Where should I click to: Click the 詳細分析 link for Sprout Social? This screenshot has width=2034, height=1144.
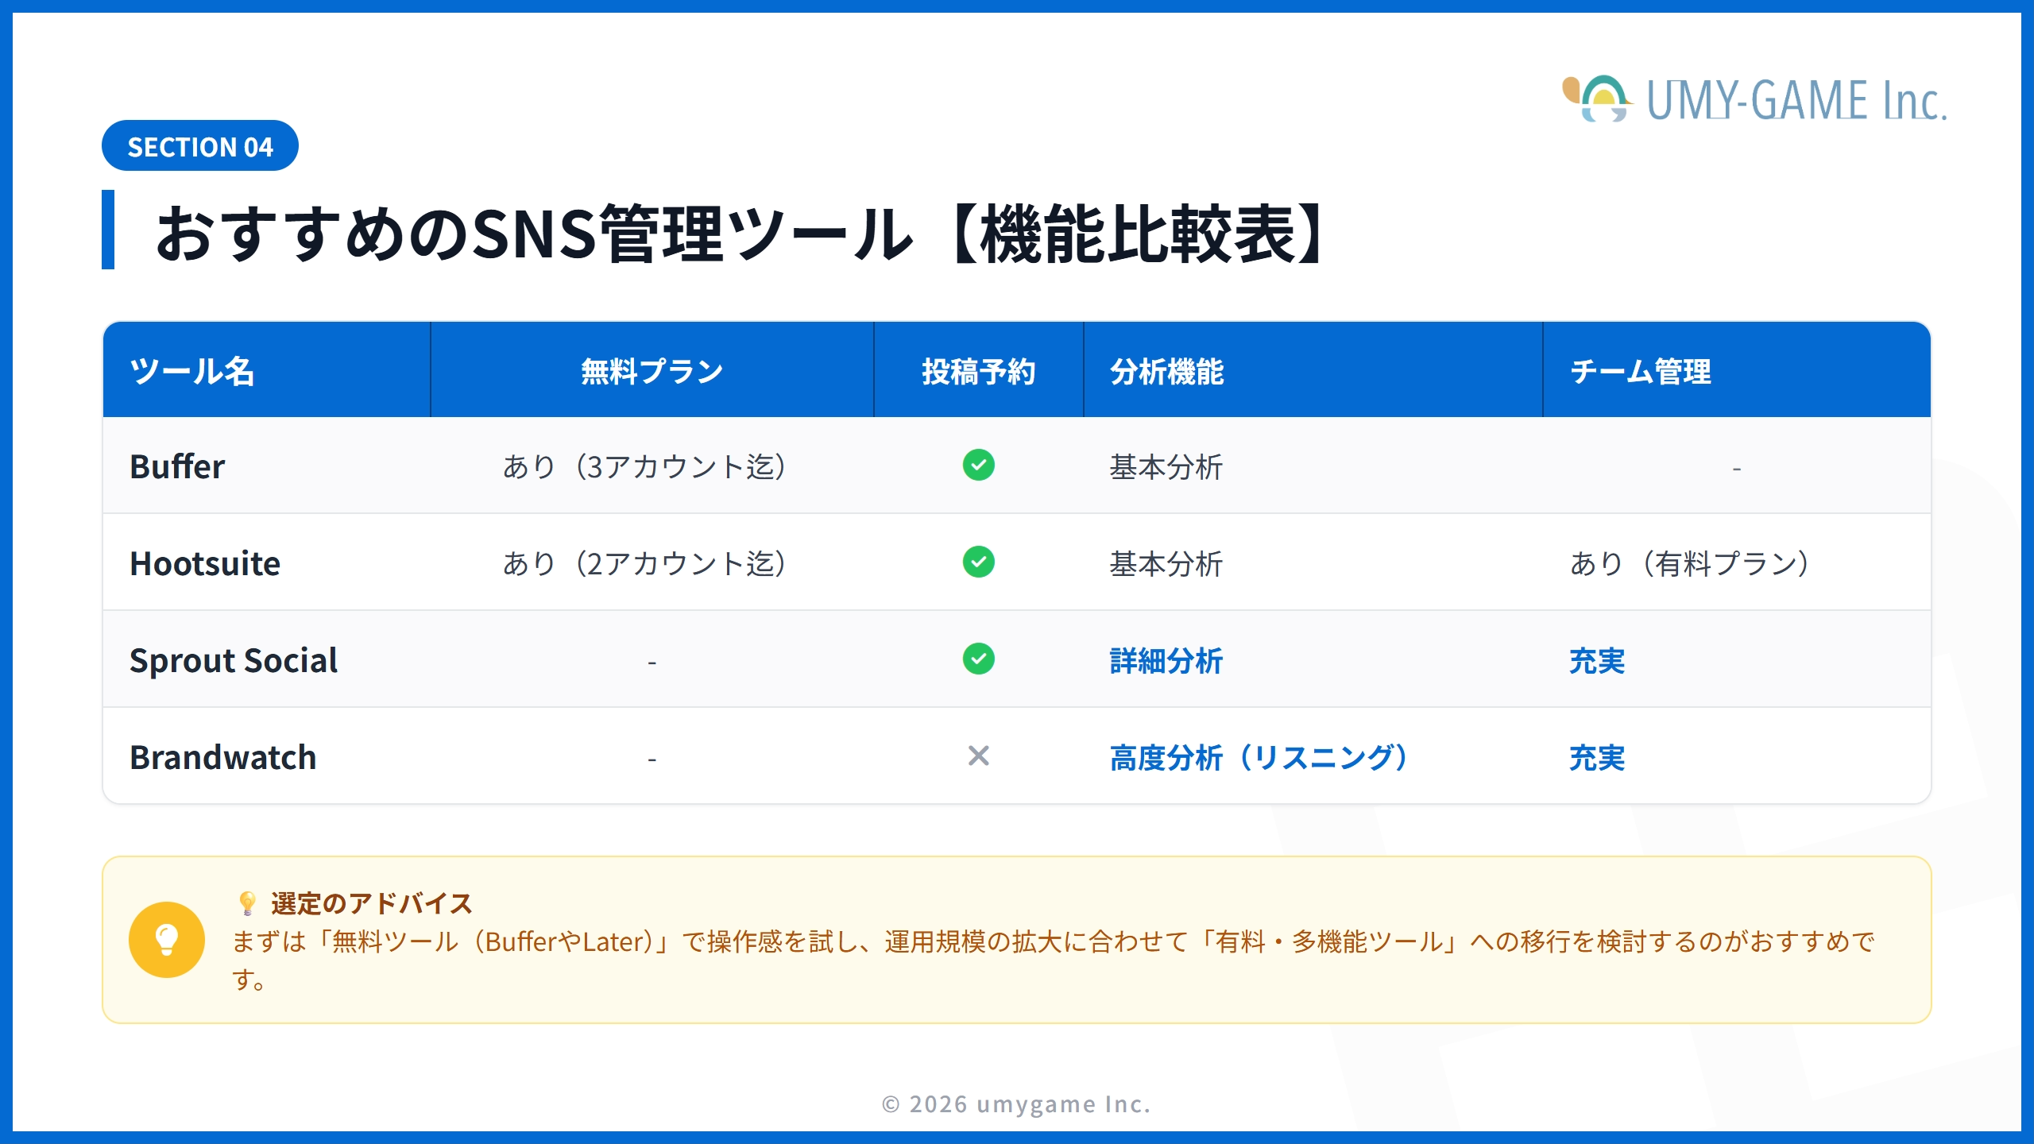point(1166,659)
